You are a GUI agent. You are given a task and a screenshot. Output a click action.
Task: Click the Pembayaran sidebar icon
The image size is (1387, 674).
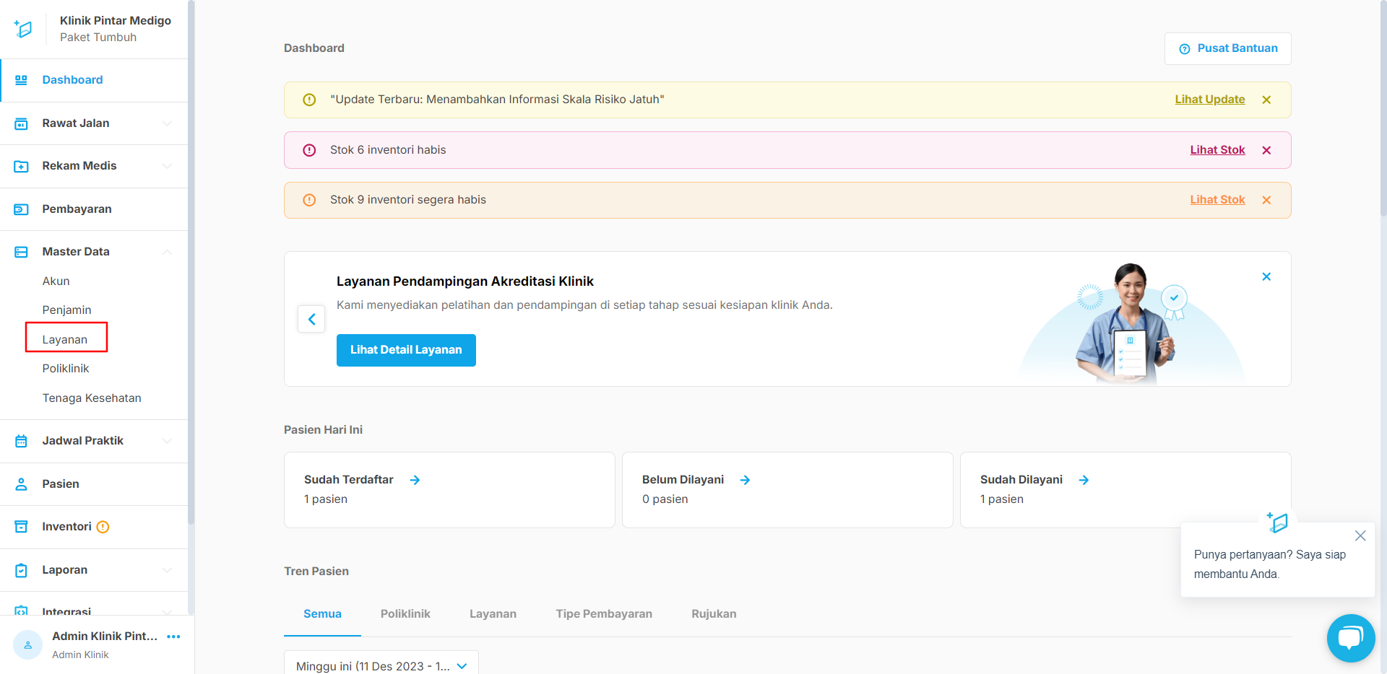[x=21, y=209]
